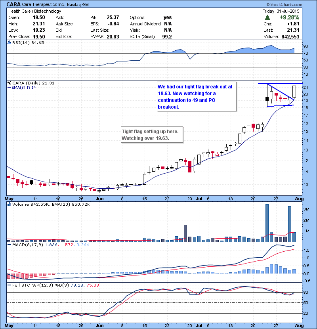Click the Volume value 842,553
The image size is (317, 329).
[290, 37]
